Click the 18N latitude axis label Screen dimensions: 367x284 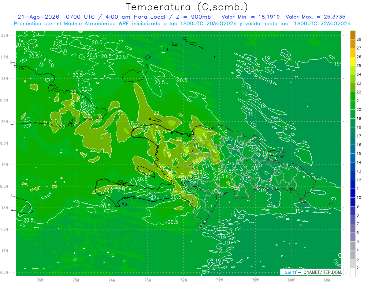(5, 208)
